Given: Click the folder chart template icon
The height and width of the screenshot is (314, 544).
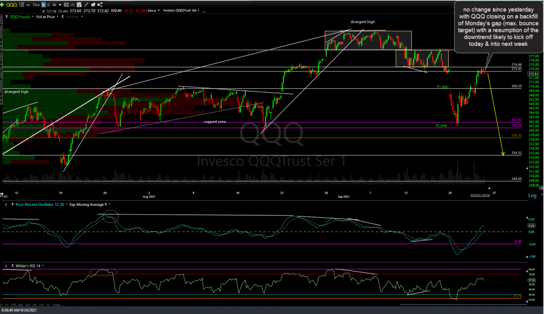Looking at the screenshot, I should 93,5.
